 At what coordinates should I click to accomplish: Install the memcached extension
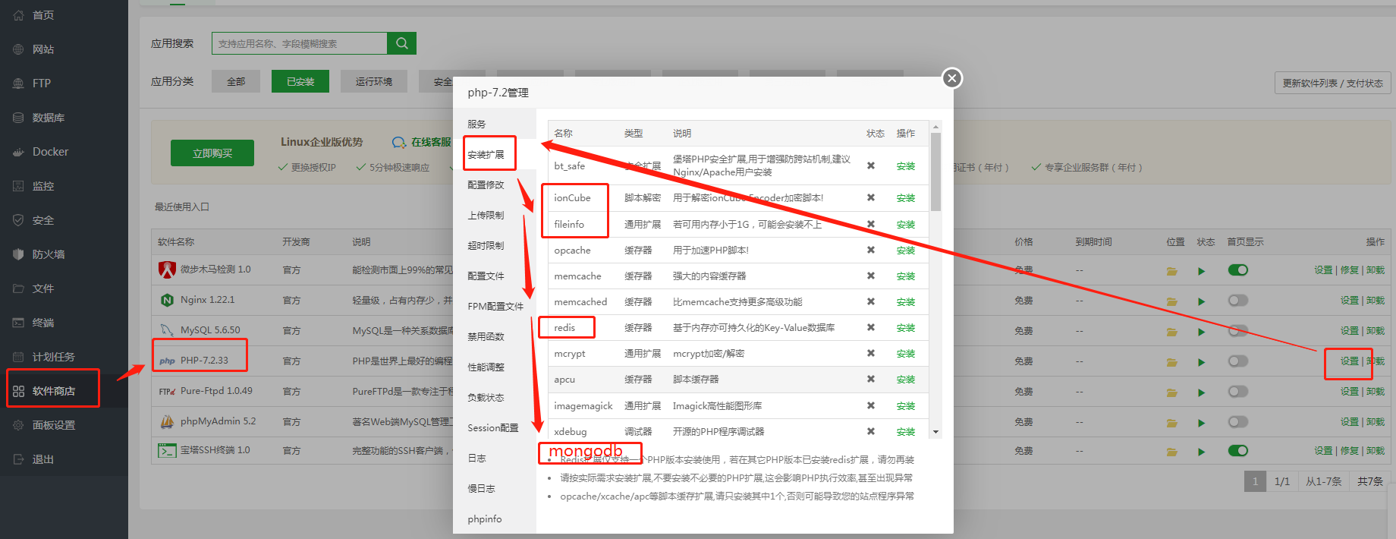coord(905,302)
